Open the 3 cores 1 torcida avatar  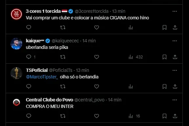coord(16,14)
